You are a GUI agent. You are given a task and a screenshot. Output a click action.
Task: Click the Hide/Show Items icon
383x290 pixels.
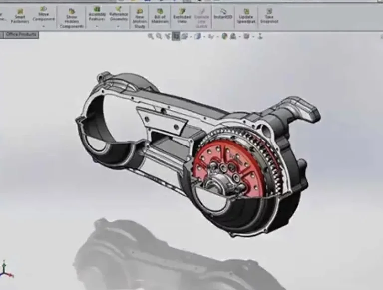tap(211, 36)
